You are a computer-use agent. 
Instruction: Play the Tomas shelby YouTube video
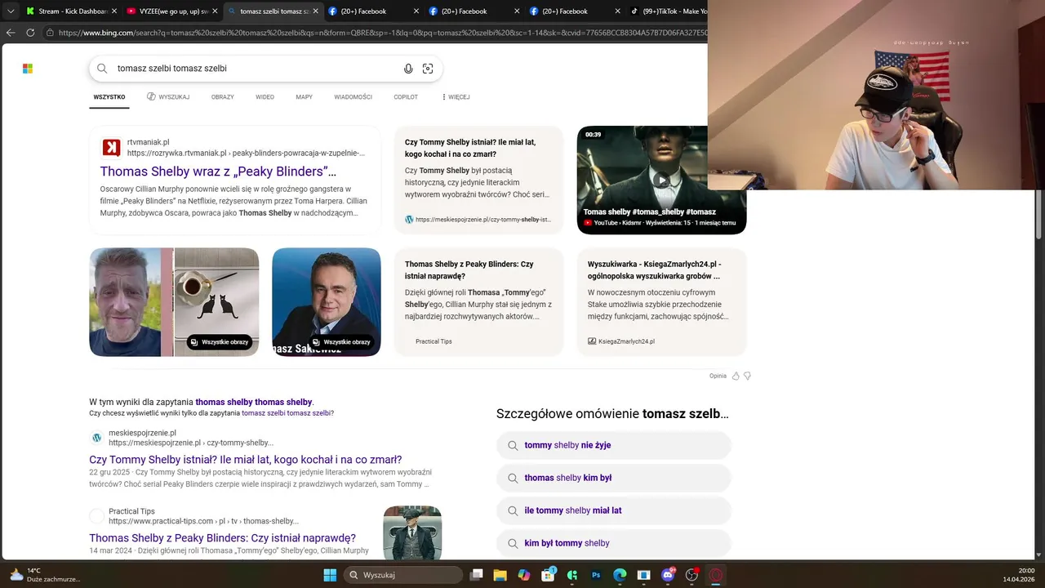pos(661,180)
